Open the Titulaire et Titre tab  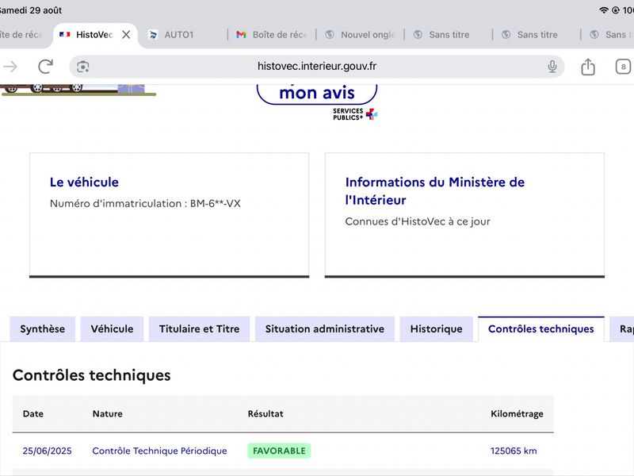pyautogui.click(x=200, y=329)
